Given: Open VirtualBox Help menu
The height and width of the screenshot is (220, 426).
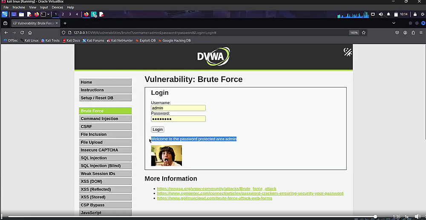Looking at the screenshot, I should [70, 7].
